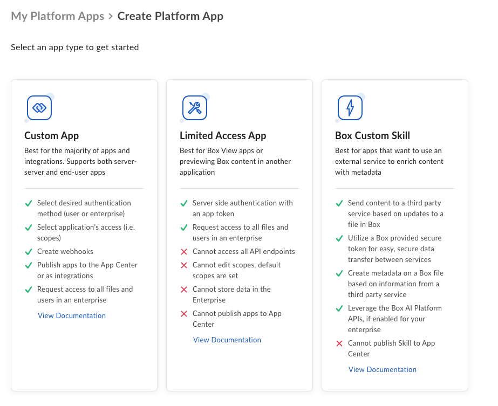Click the green checkmark beside Server side authentication
The width and height of the screenshot is (498, 406).
coord(184,203)
